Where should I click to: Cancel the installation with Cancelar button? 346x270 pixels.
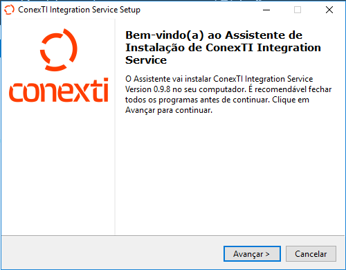tap(311, 254)
